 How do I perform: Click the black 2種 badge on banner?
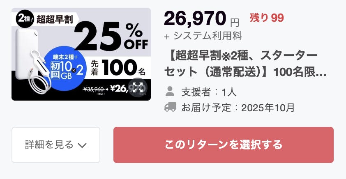(x=24, y=19)
